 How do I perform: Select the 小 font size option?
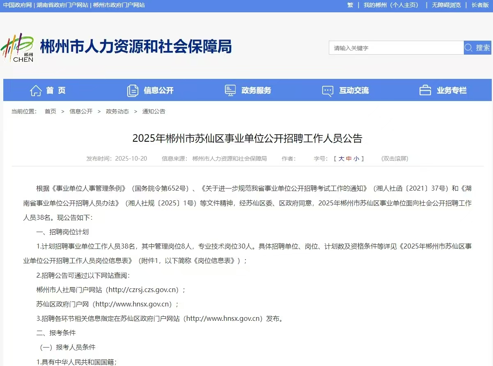356,159
